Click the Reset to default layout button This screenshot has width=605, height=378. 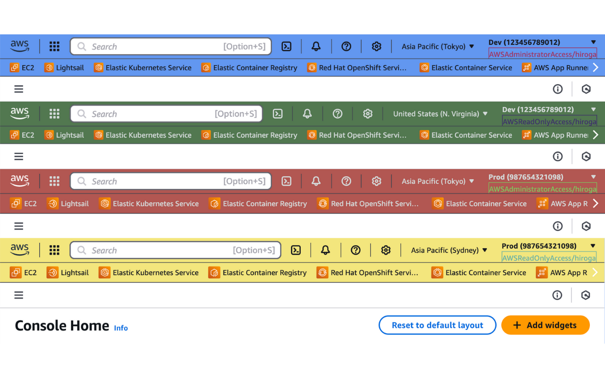click(437, 325)
